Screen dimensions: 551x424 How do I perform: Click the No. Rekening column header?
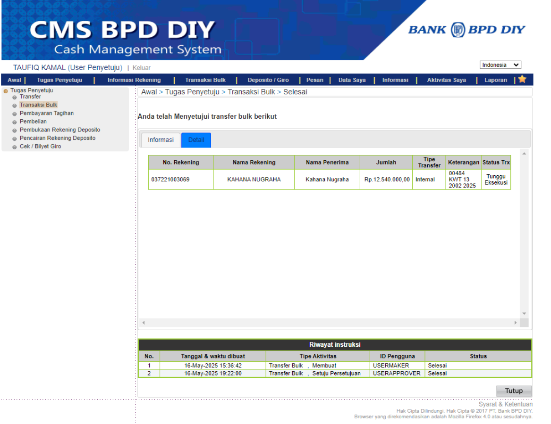(181, 163)
